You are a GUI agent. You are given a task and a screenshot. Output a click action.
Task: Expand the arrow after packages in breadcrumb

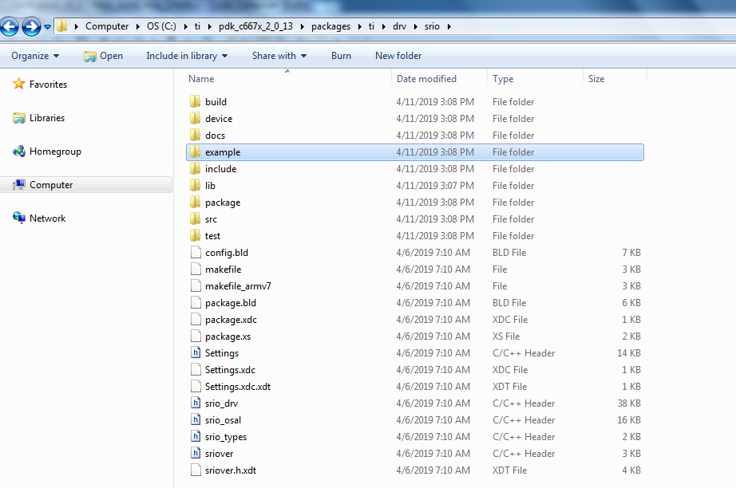(359, 27)
